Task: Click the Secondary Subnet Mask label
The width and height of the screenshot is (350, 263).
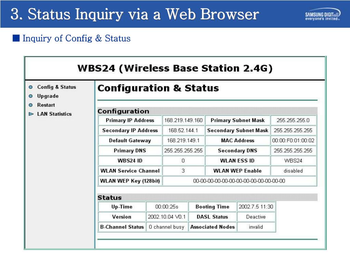Action: [238, 130]
